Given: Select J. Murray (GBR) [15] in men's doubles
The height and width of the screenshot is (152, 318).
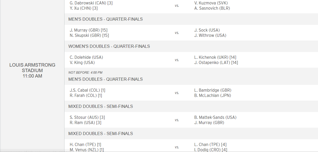Looking at the screenshot, I should click(x=88, y=30).
